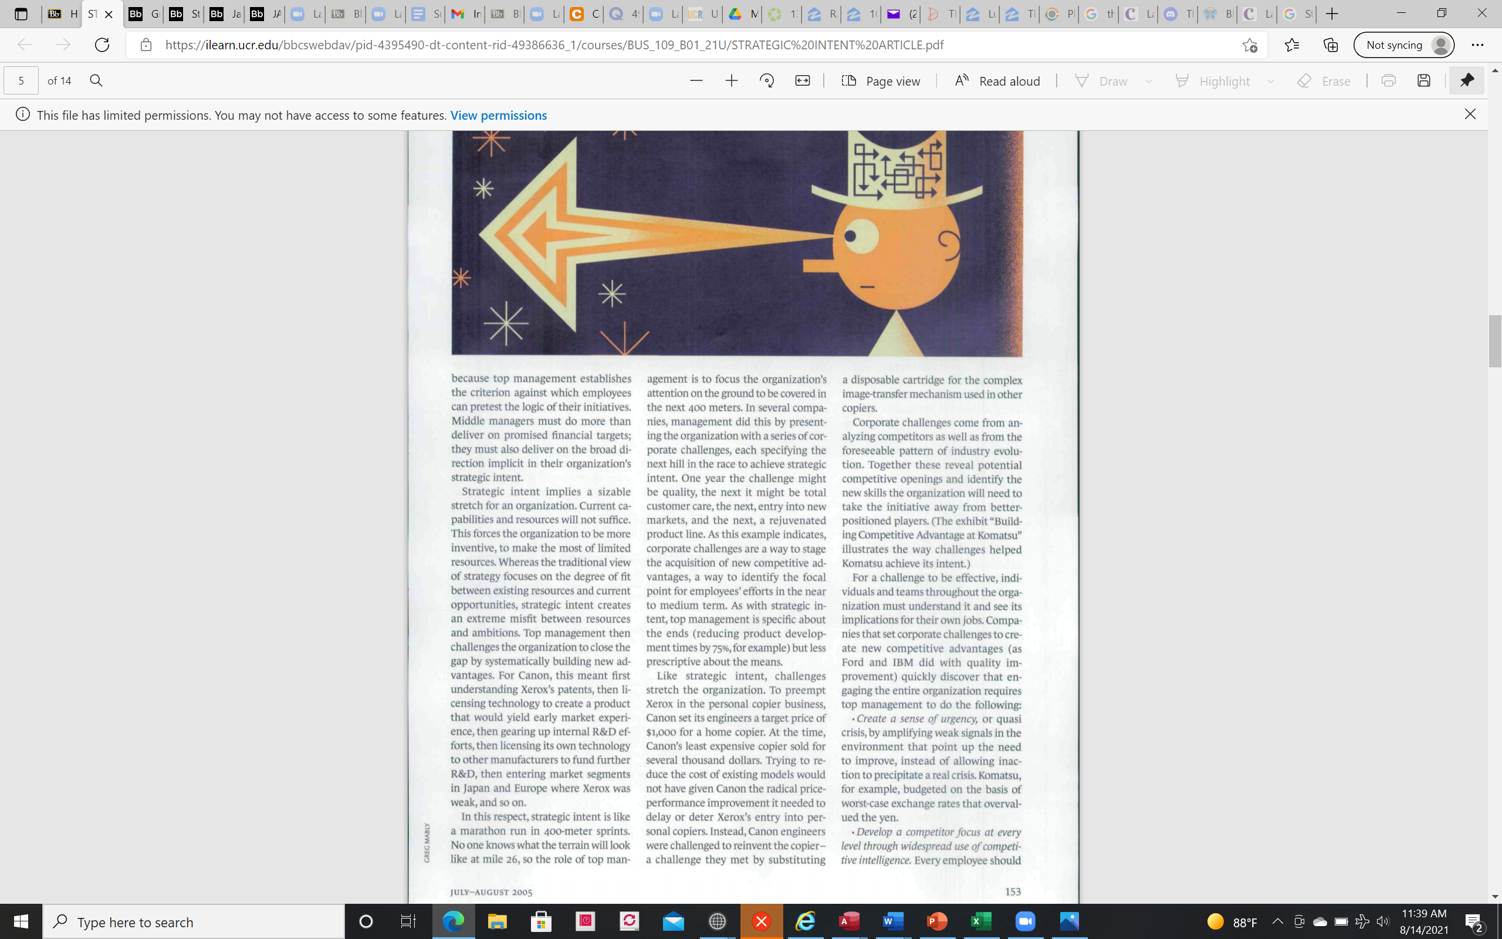Print the PDF document

click(x=1388, y=81)
